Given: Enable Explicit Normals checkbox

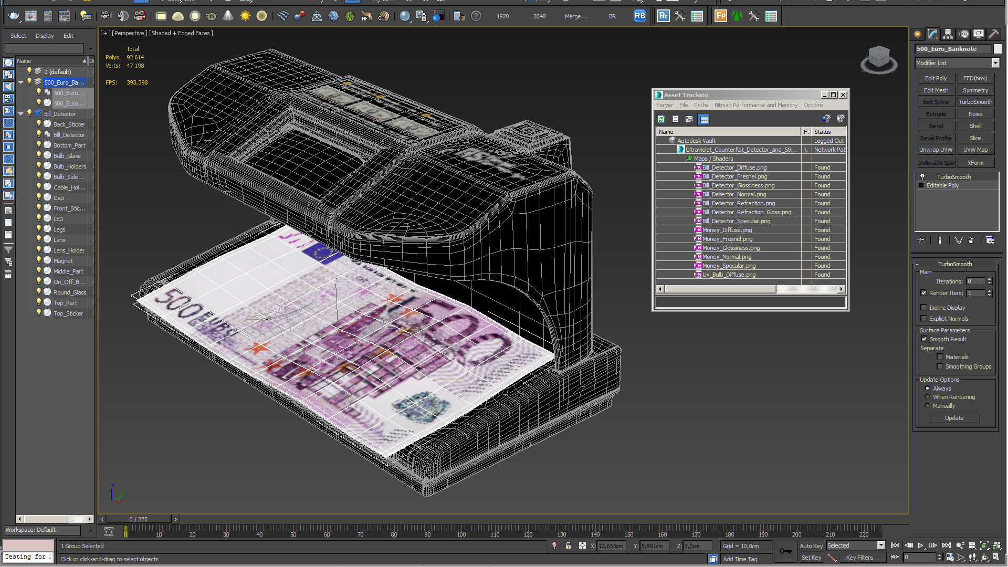Looking at the screenshot, I should click(x=923, y=319).
